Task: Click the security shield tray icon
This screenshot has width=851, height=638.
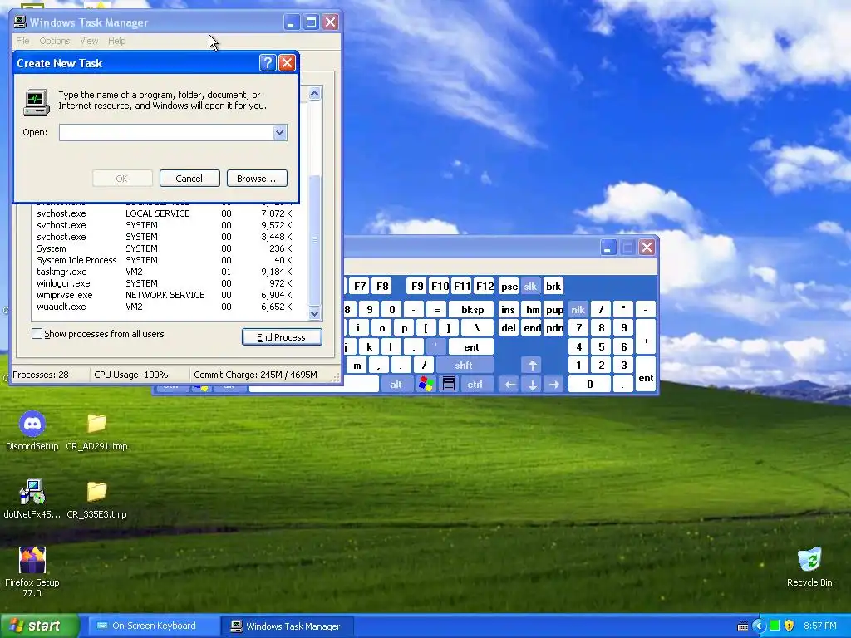Action: pos(790,626)
